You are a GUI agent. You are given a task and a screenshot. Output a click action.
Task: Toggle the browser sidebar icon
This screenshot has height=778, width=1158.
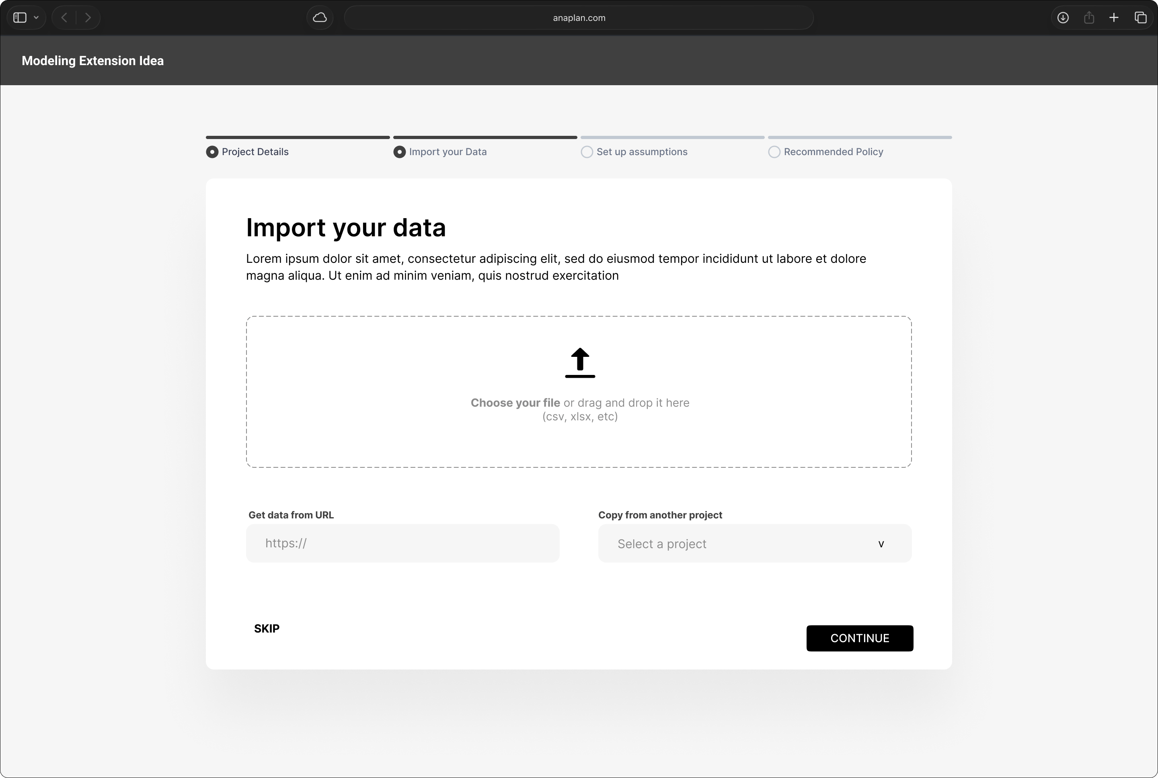click(20, 18)
